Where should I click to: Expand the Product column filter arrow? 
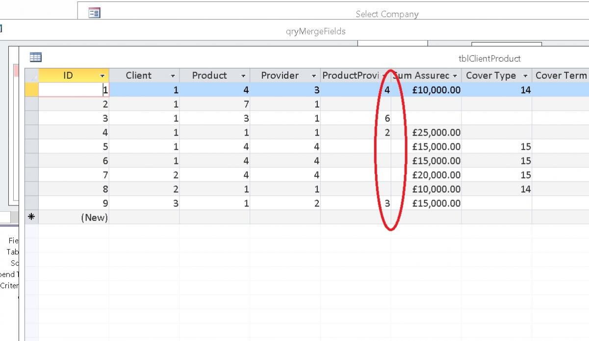pyautogui.click(x=243, y=76)
